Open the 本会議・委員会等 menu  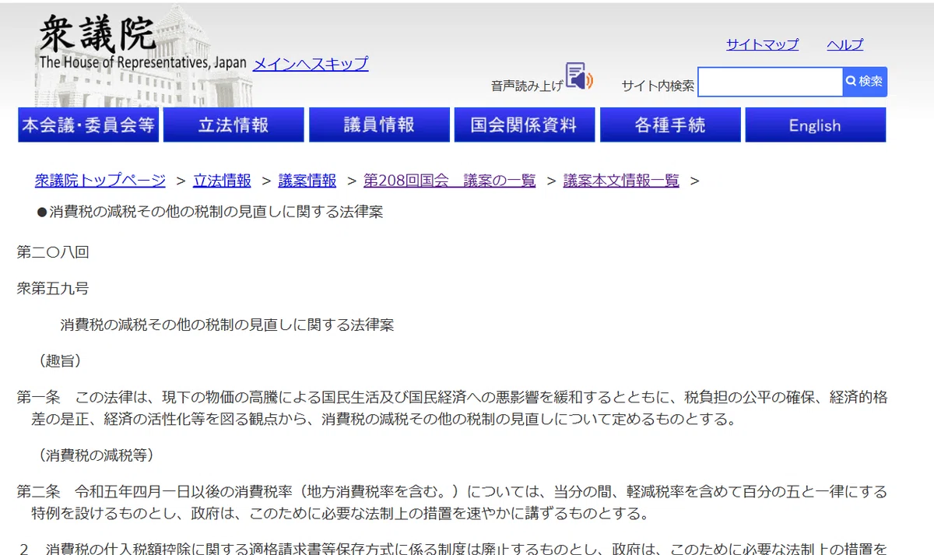tap(89, 125)
